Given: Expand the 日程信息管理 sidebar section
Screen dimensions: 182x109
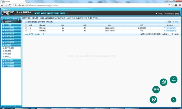Looking at the screenshot, I should (x=11, y=34).
